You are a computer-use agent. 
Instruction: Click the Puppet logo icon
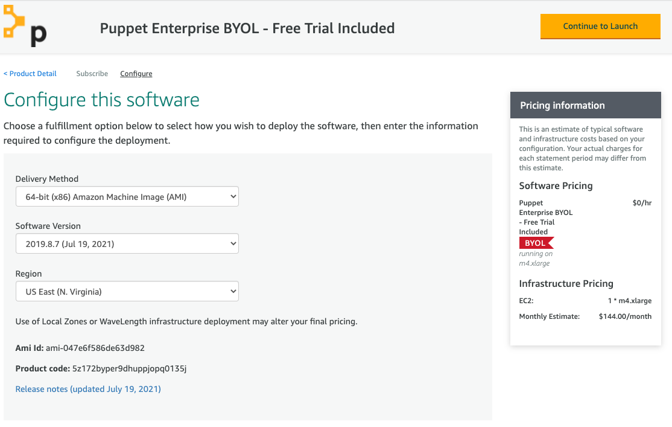[x=25, y=26]
